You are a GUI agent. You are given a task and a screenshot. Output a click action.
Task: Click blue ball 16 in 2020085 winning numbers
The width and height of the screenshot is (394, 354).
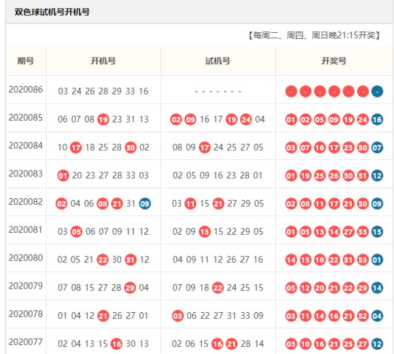tap(377, 119)
